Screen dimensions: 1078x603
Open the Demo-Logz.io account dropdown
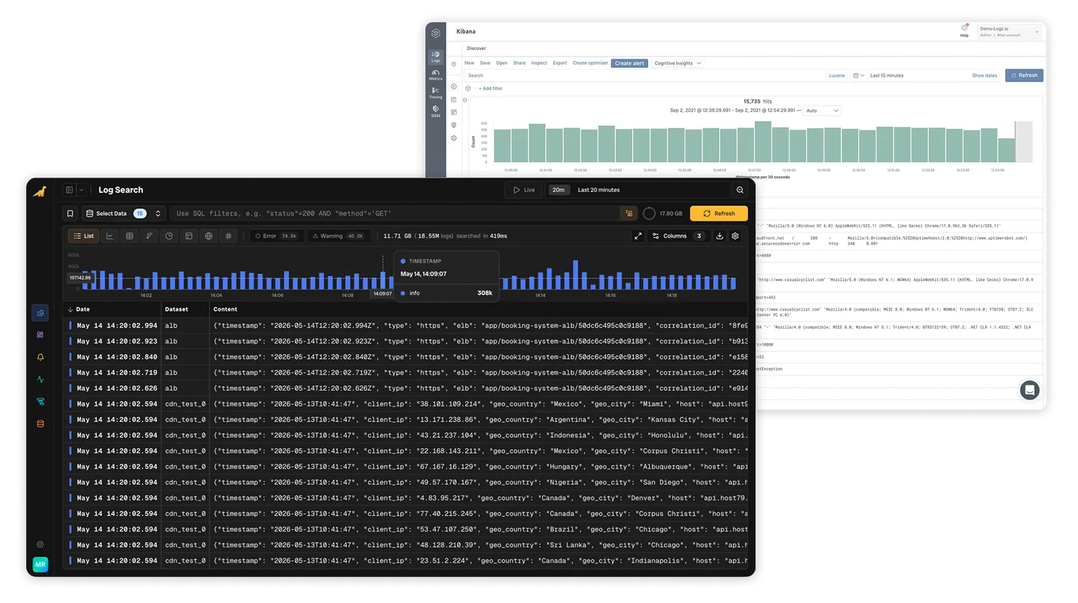click(x=1010, y=32)
